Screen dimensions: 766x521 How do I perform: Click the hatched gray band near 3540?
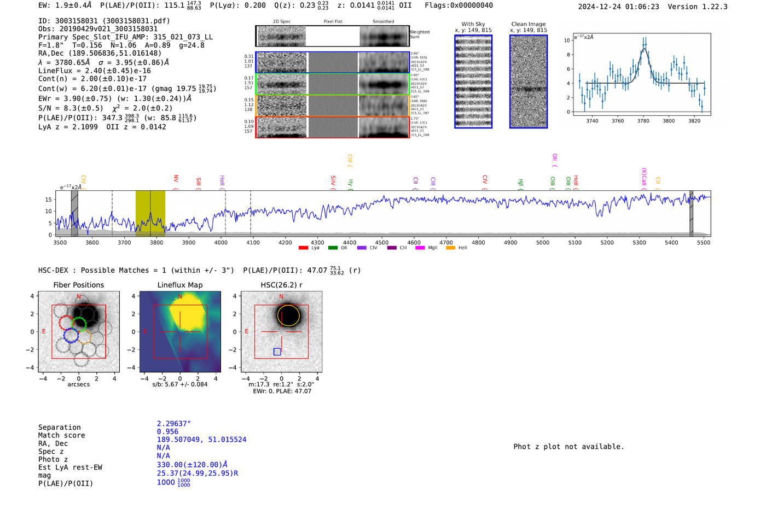tap(74, 213)
